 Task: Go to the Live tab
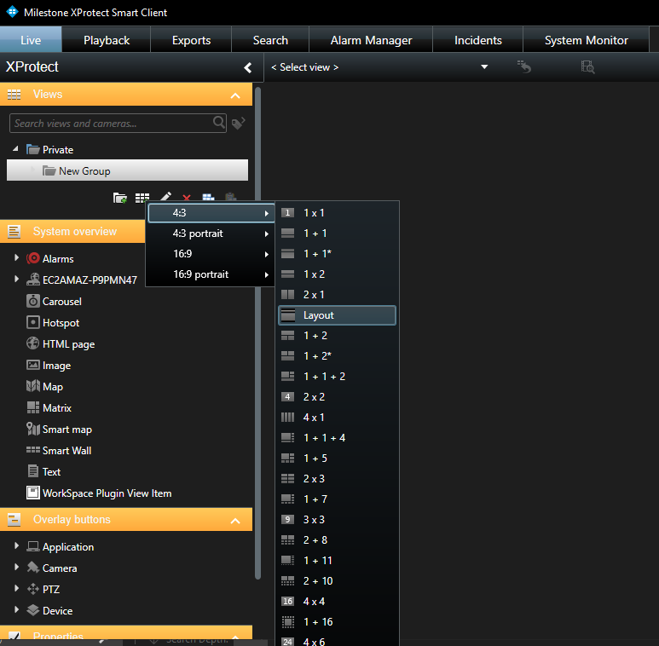coord(31,40)
